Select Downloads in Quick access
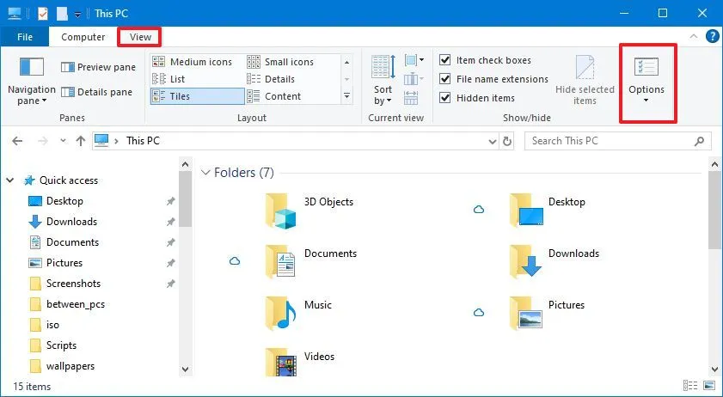Viewport: 723px width, 397px height. pyautogui.click(x=71, y=222)
